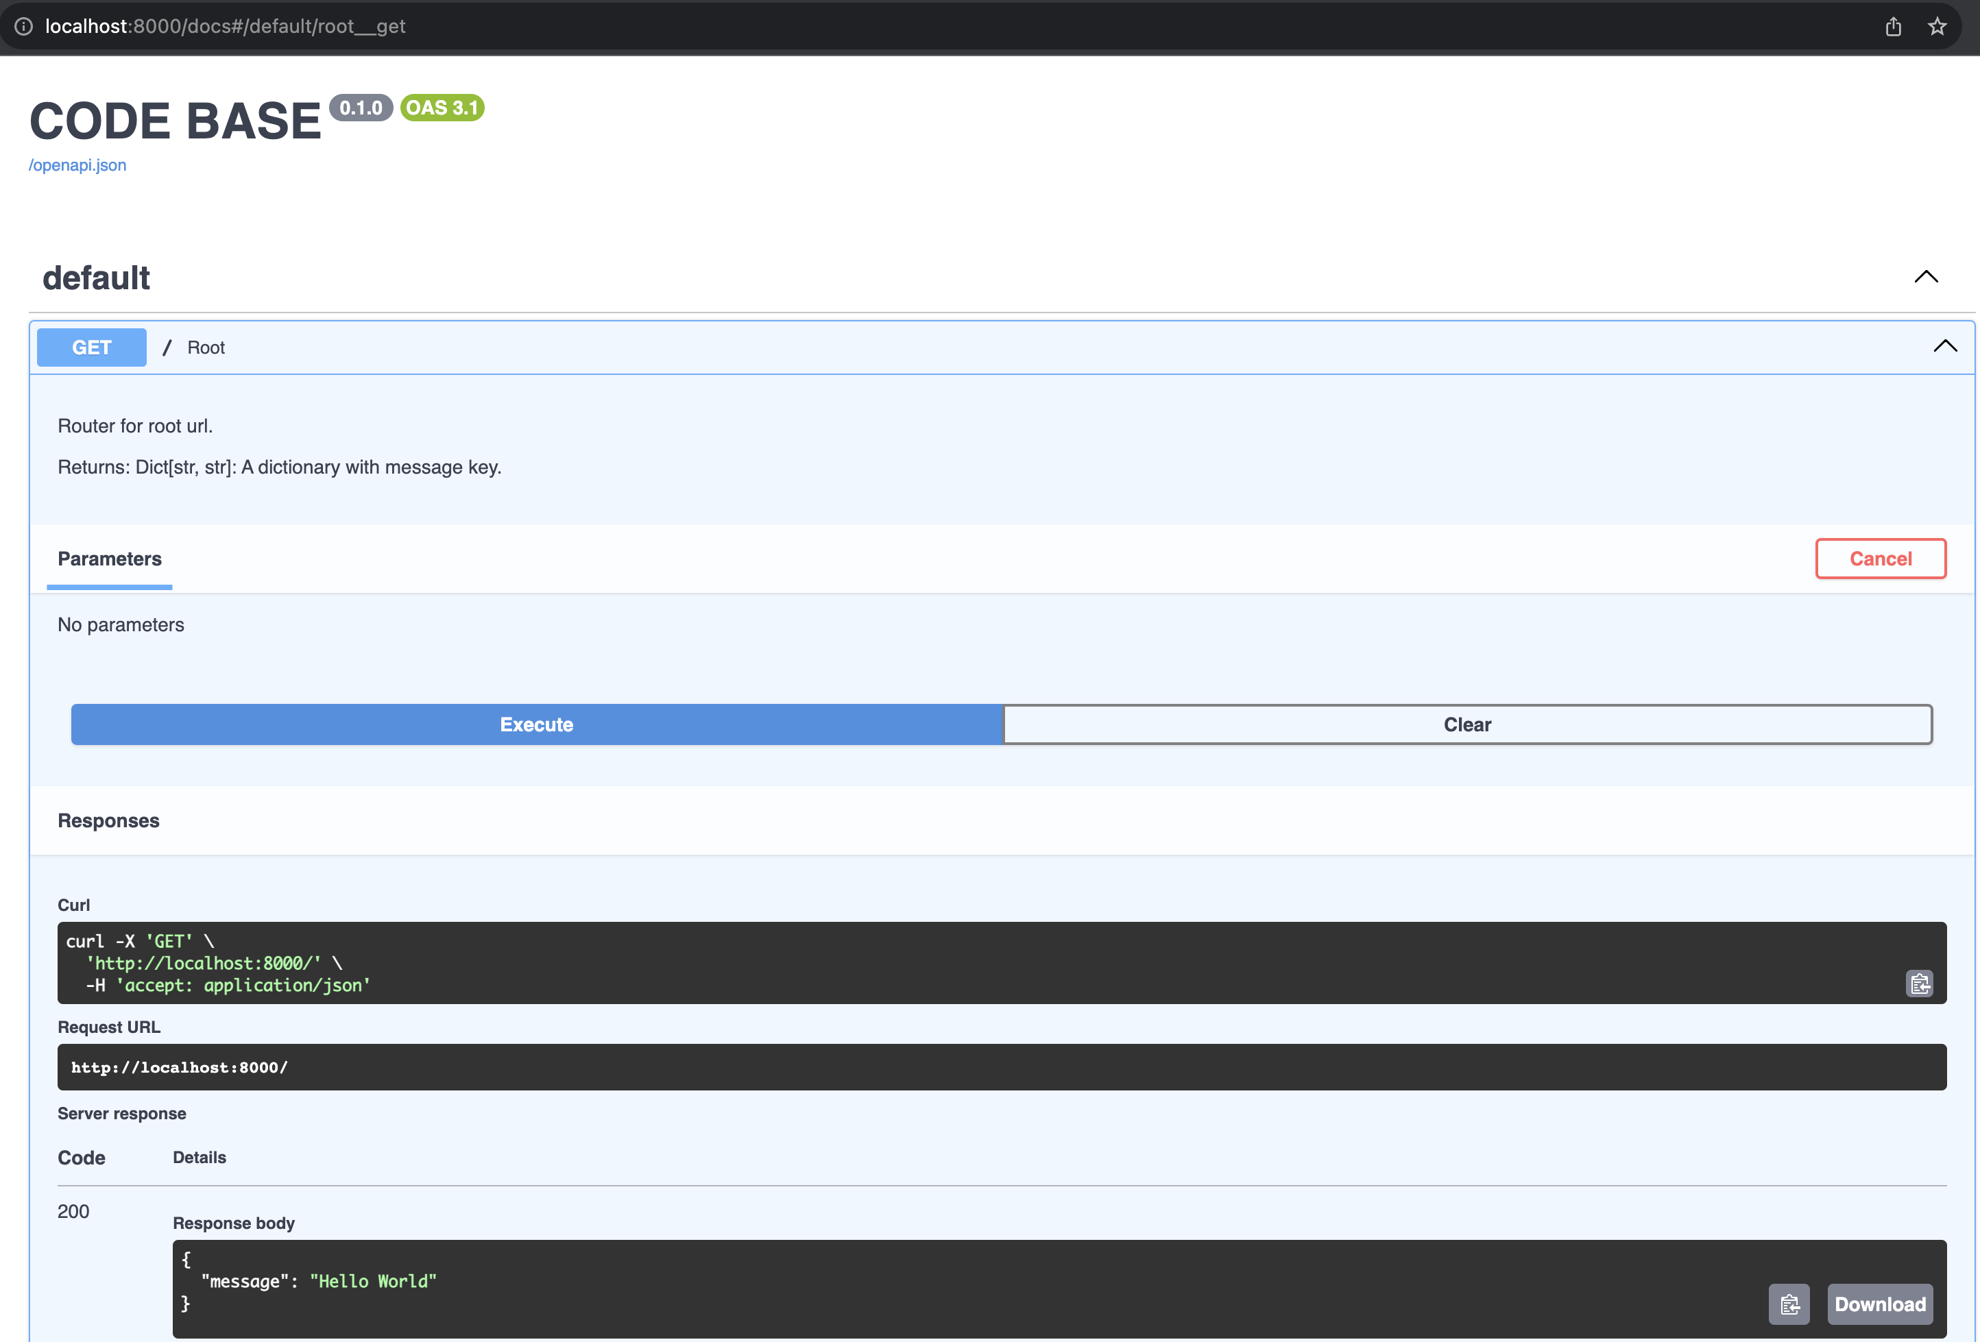Click the 'Code' column header
1980x1342 pixels.
click(x=82, y=1157)
